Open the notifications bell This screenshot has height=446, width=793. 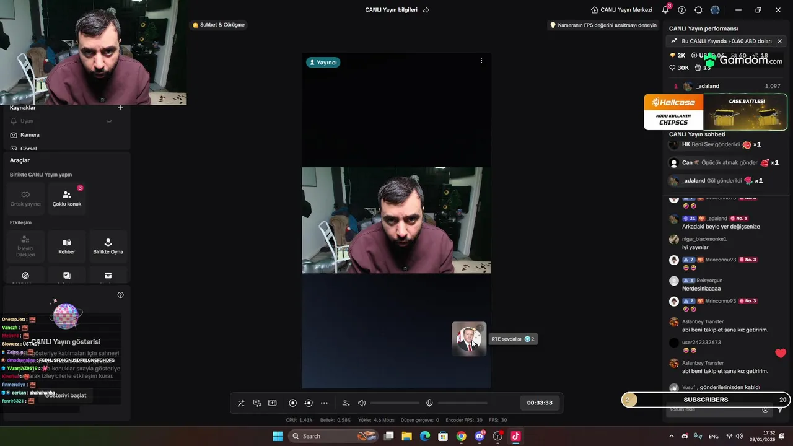click(665, 10)
